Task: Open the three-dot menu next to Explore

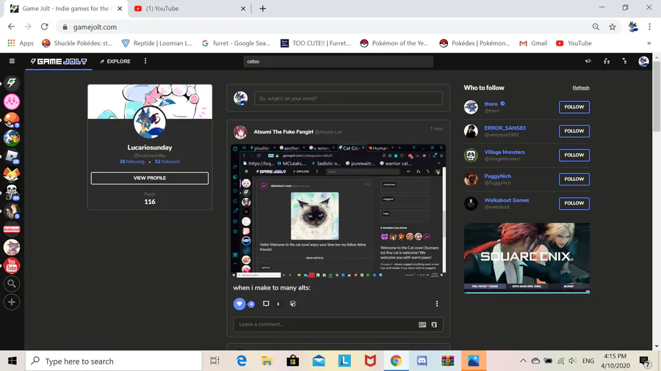Action: 145,61
